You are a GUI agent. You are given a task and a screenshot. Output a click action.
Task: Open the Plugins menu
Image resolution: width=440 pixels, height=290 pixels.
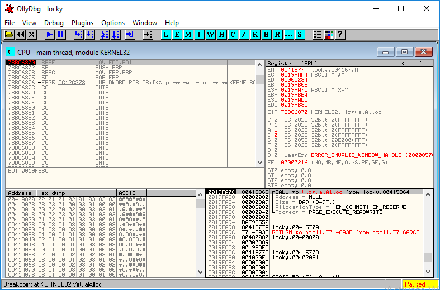click(x=82, y=23)
